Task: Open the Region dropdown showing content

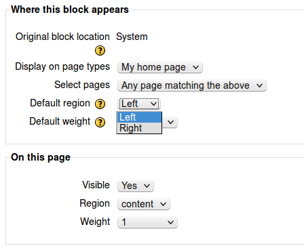Action: (144, 204)
